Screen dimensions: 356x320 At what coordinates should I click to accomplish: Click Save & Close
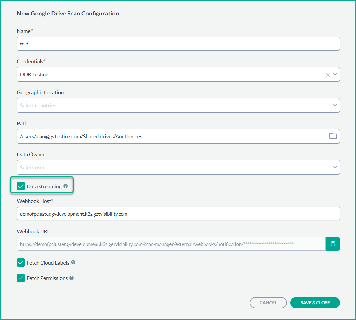[315, 303]
